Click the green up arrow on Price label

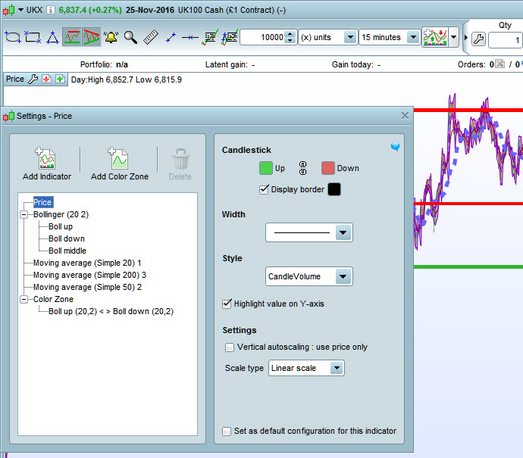(60, 79)
